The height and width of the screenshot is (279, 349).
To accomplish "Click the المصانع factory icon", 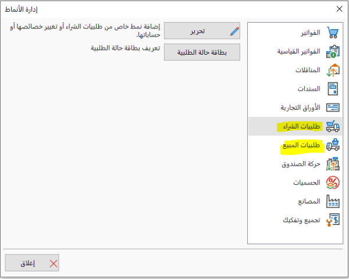I will tap(333, 201).
